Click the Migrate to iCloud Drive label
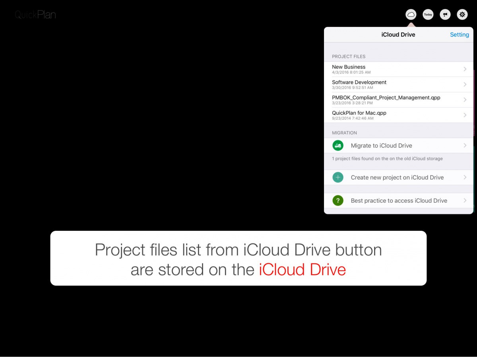477x357 pixels. (381, 146)
